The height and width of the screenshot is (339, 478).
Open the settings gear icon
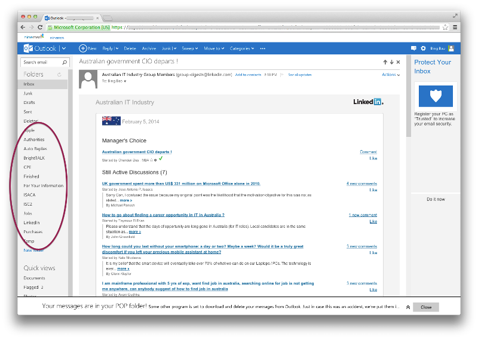click(x=423, y=48)
